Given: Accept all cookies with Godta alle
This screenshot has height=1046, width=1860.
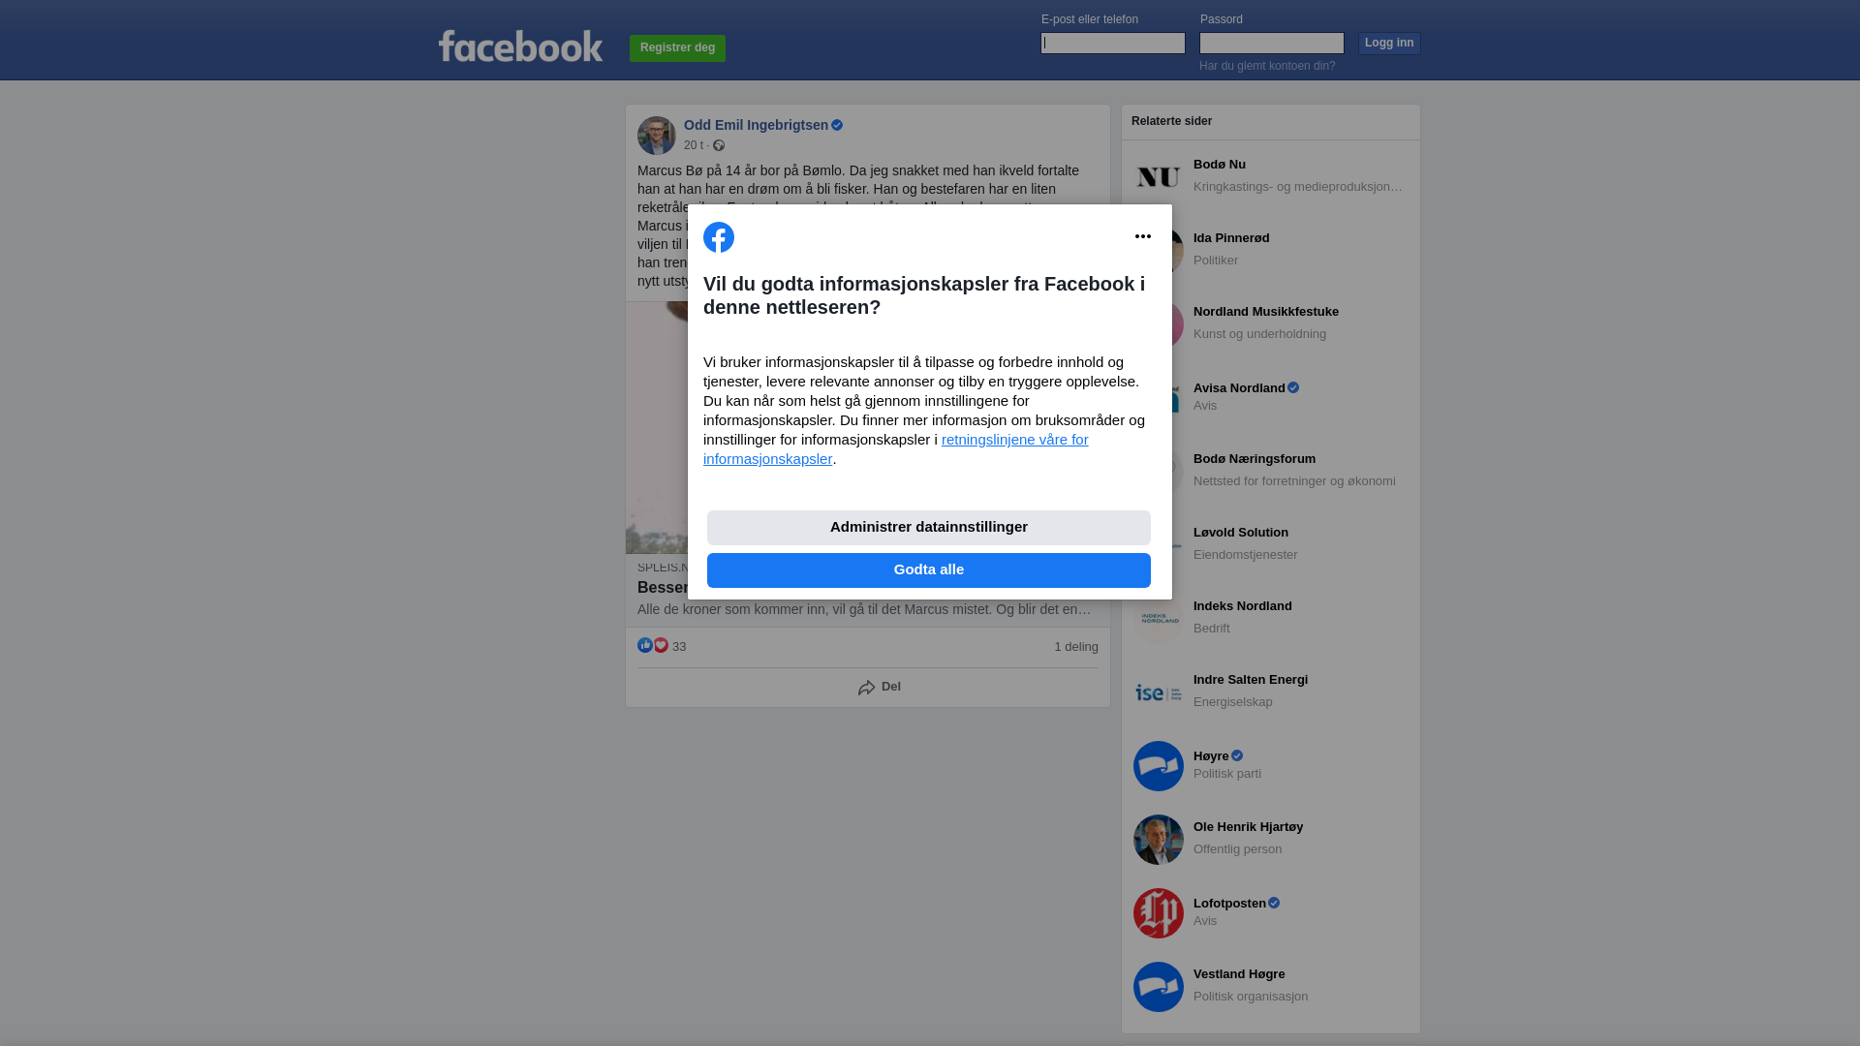Looking at the screenshot, I should pos(929,570).
